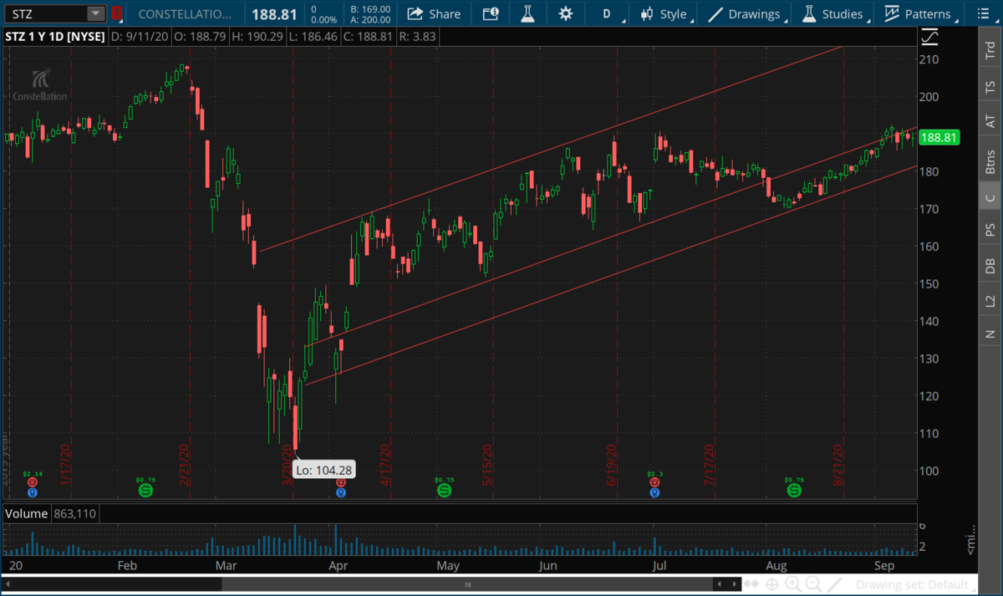Open the Style dropdown menu
Image resolution: width=1003 pixels, height=596 pixels.
pyautogui.click(x=664, y=14)
